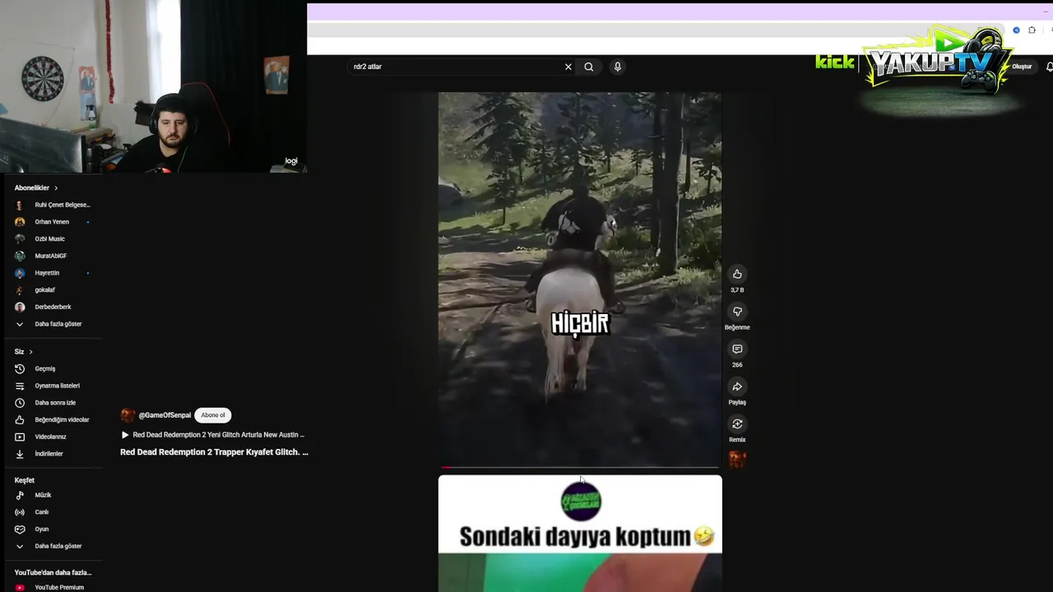Clear the search box with the X icon
1053x592 pixels.
tap(568, 67)
